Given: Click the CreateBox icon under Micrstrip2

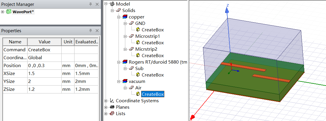Looking at the screenshot, I should [x=138, y=55].
